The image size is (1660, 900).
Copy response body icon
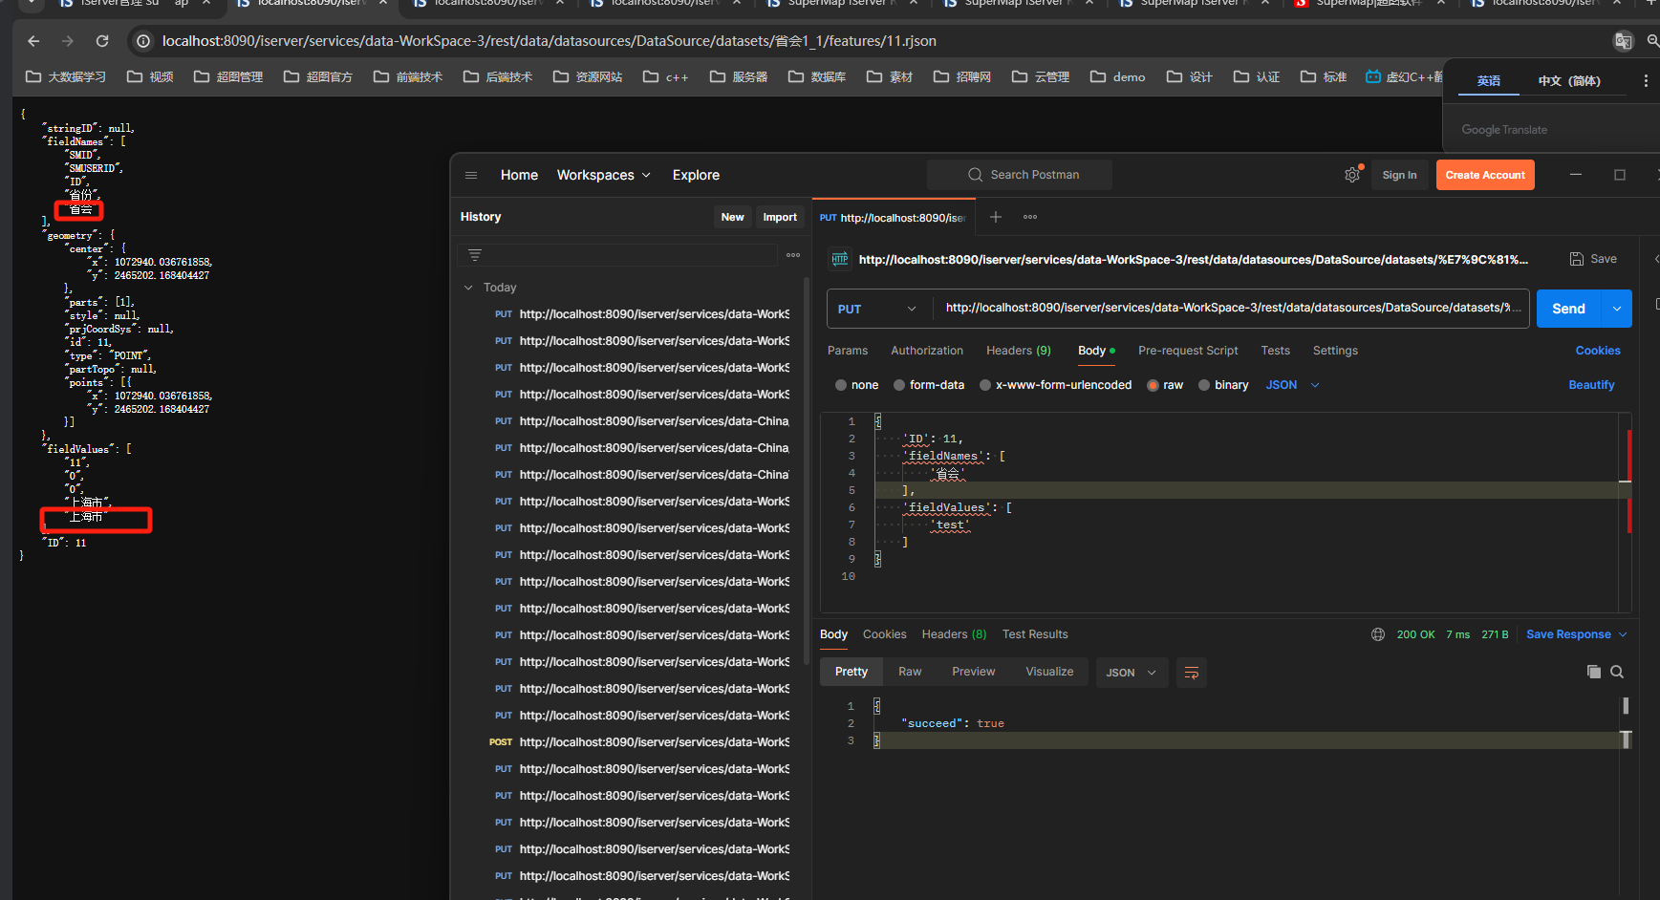coord(1594,672)
